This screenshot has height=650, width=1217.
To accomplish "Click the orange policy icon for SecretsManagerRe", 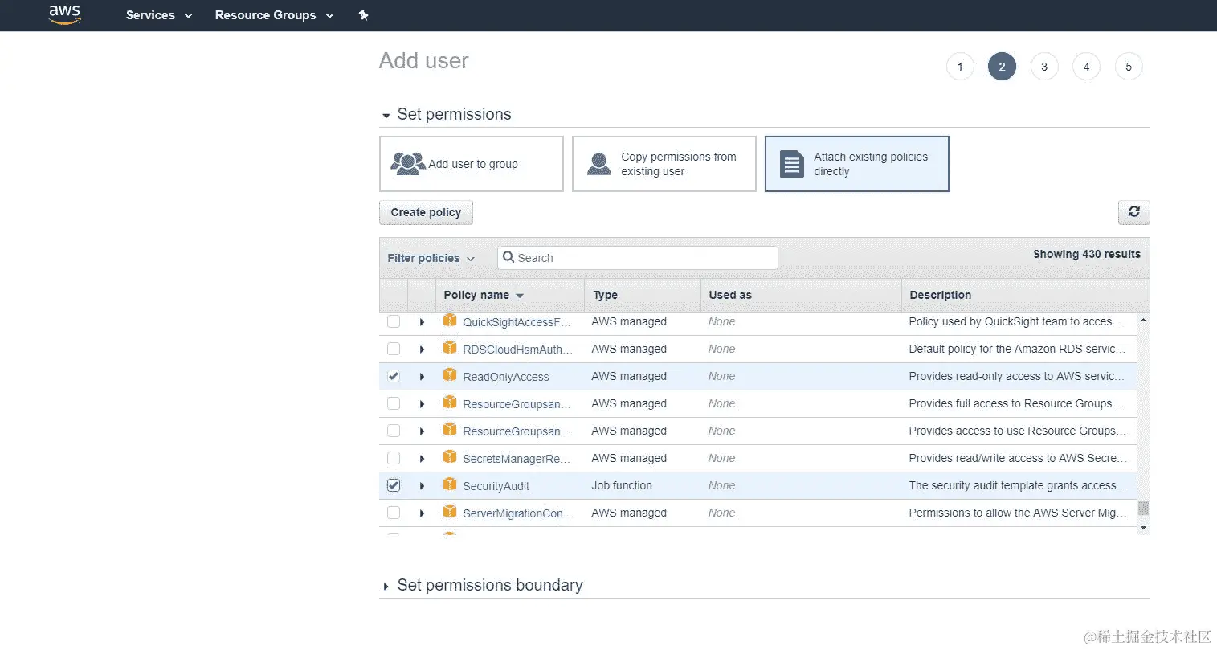I will (450, 457).
